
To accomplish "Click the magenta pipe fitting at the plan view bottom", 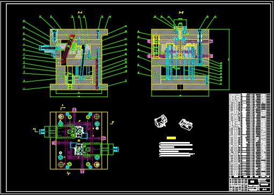I will click(82, 171).
